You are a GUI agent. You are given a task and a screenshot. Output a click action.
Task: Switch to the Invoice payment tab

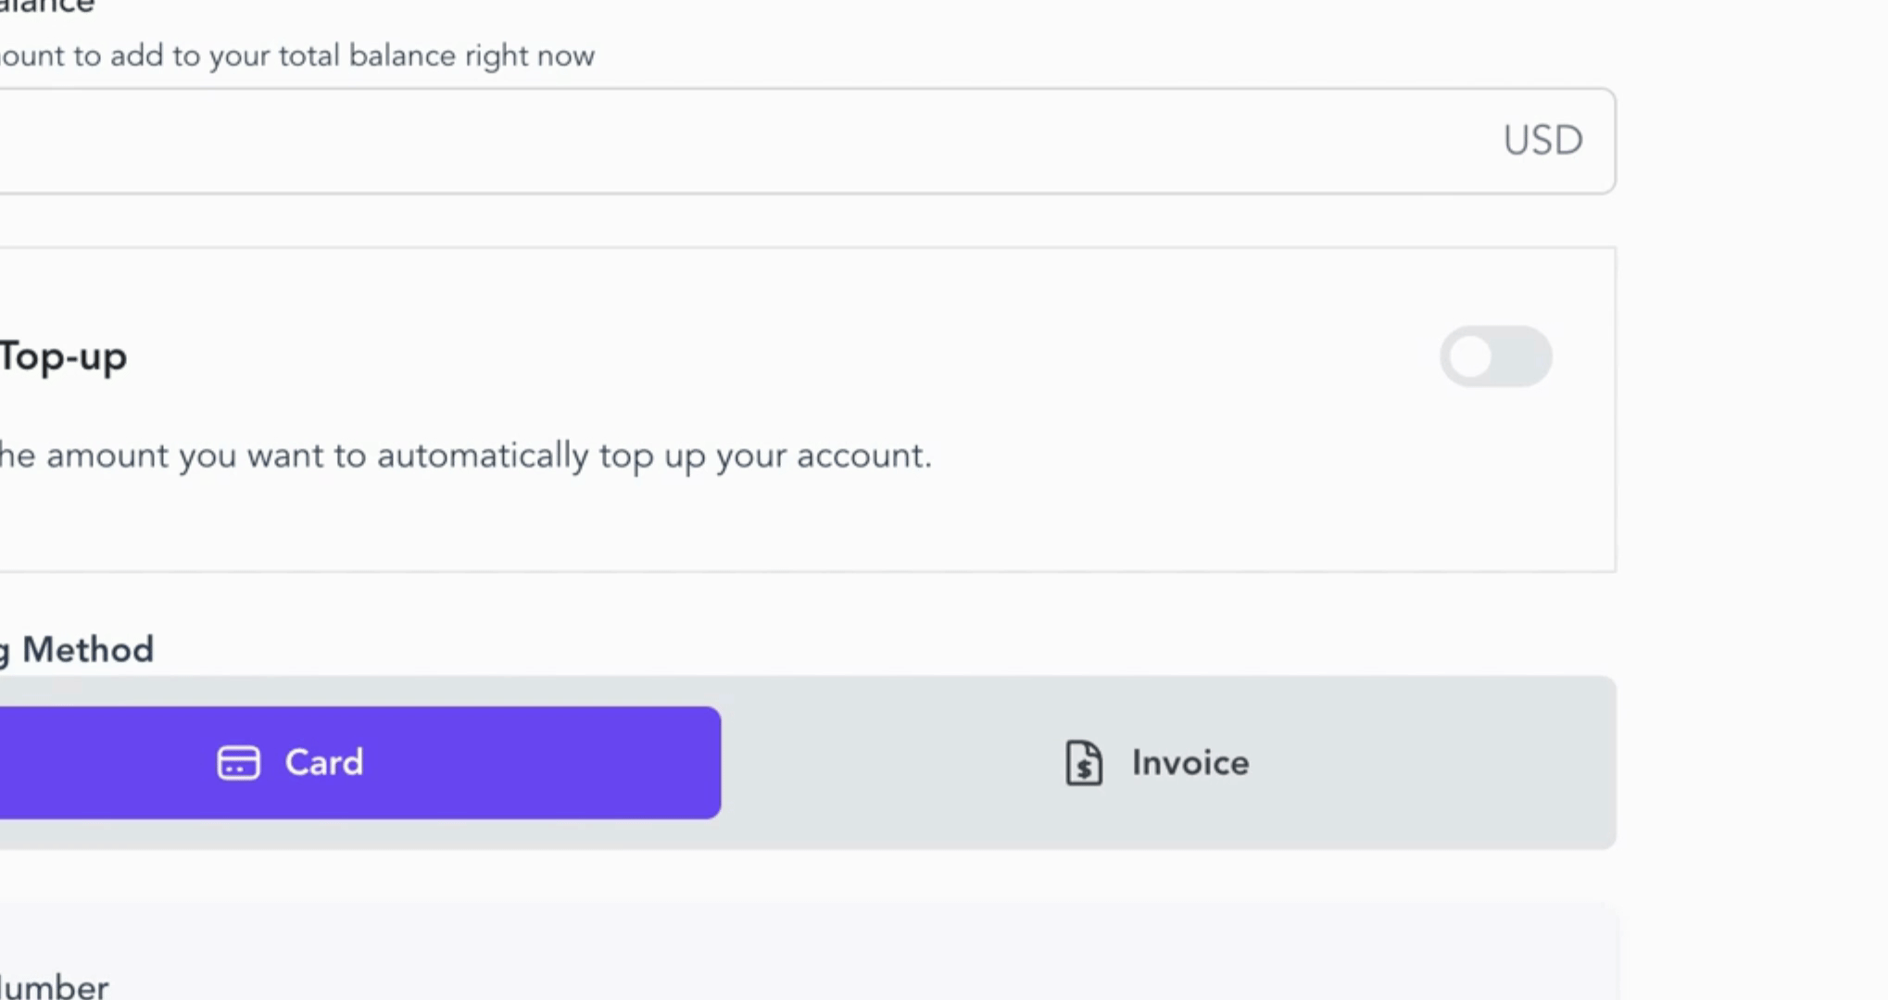[x=1167, y=763]
